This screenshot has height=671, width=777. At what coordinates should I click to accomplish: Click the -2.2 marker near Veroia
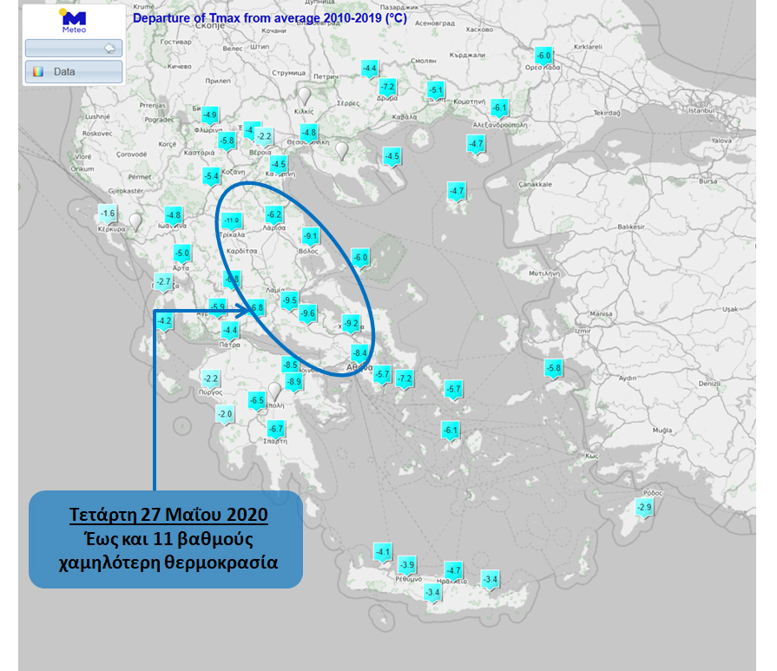tap(264, 137)
